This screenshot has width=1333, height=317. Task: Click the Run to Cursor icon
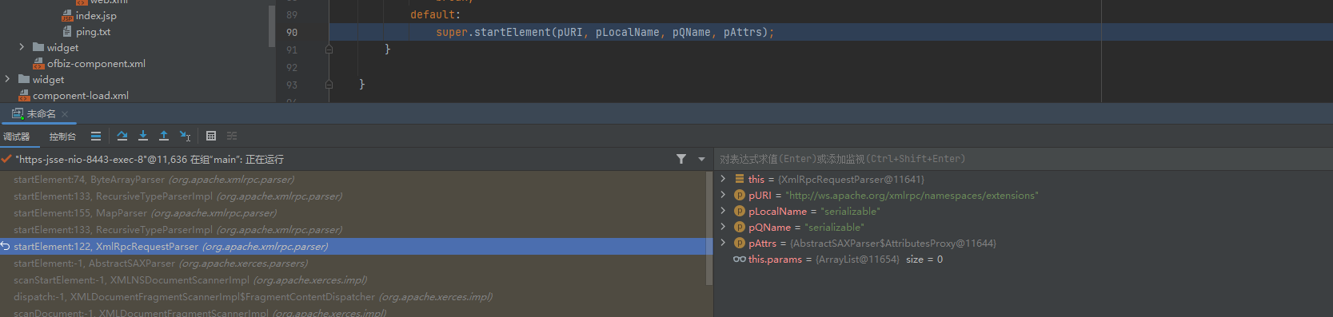pyautogui.click(x=185, y=136)
